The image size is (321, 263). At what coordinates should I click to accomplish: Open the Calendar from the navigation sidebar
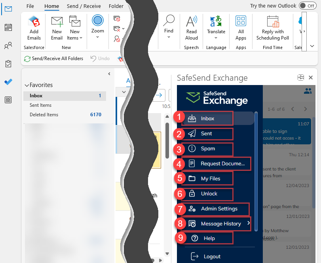[x=8, y=27]
